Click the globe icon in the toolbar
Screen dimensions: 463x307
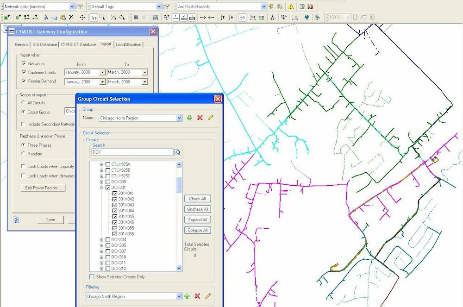(307, 18)
